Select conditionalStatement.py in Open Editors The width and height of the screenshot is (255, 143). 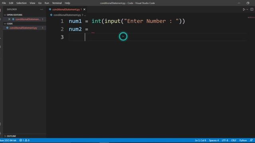(x=28, y=19)
